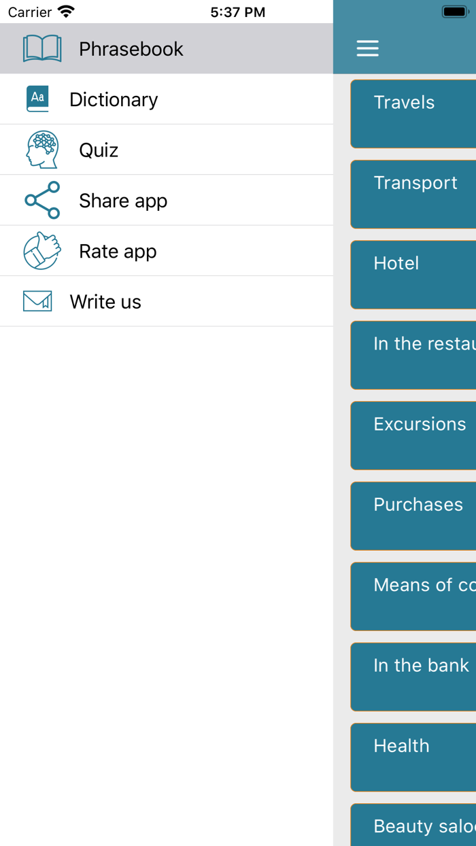Open the Purchases category
This screenshot has height=846, width=476.
(x=413, y=515)
